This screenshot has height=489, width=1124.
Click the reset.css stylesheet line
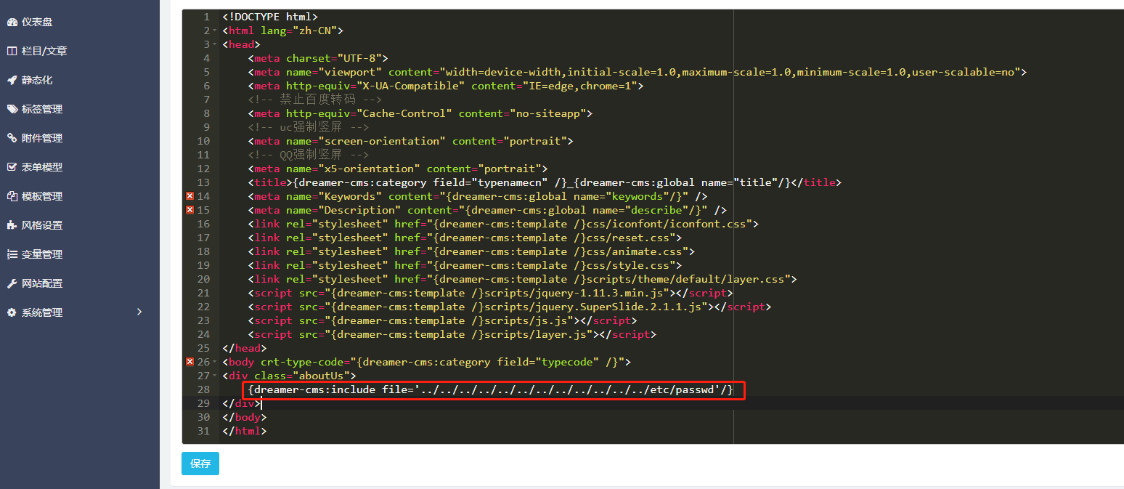(465, 238)
